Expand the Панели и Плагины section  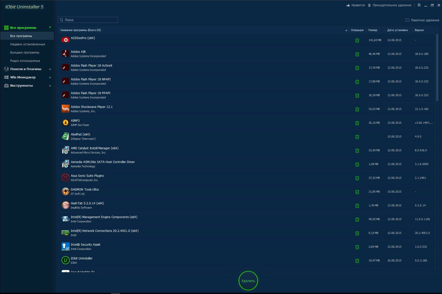[x=50, y=69]
